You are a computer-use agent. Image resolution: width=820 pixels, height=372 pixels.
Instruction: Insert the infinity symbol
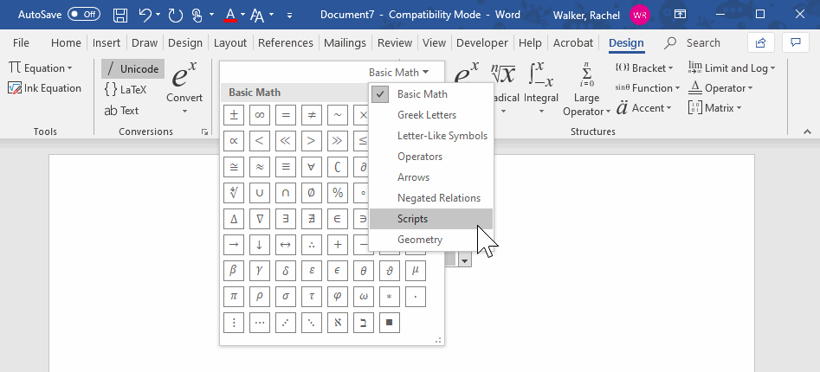click(259, 115)
